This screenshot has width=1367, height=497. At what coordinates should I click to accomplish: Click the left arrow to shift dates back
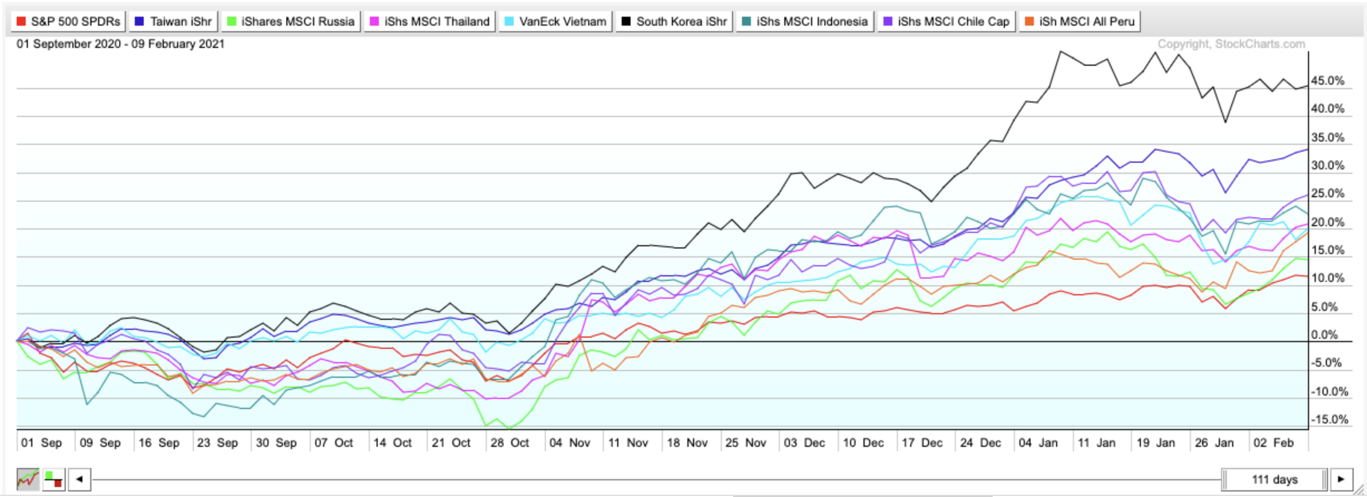pos(80,479)
